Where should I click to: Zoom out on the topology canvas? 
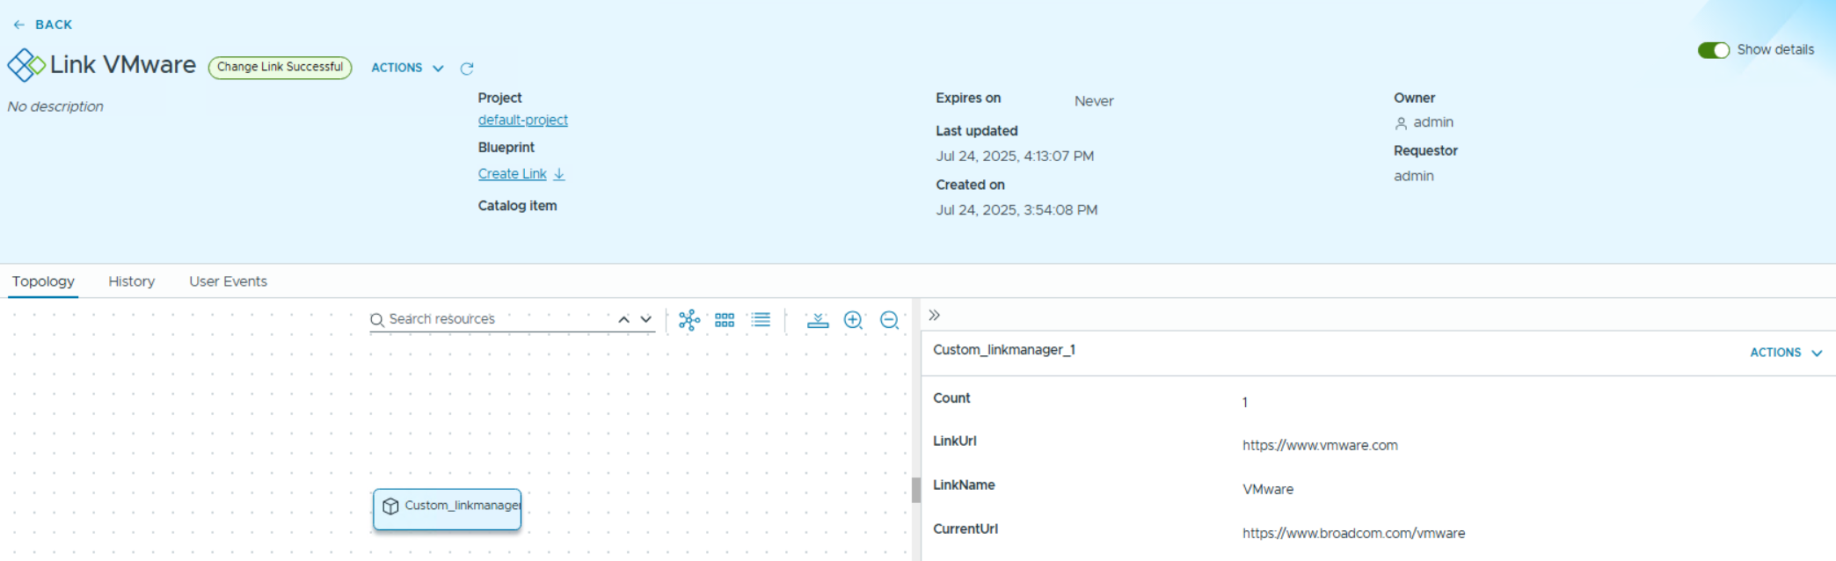pyautogui.click(x=889, y=320)
